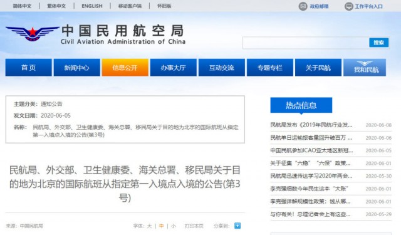401x235 pixels.
Task: Open the 工作平台入口 link
Action: pyautogui.click(x=368, y=6)
